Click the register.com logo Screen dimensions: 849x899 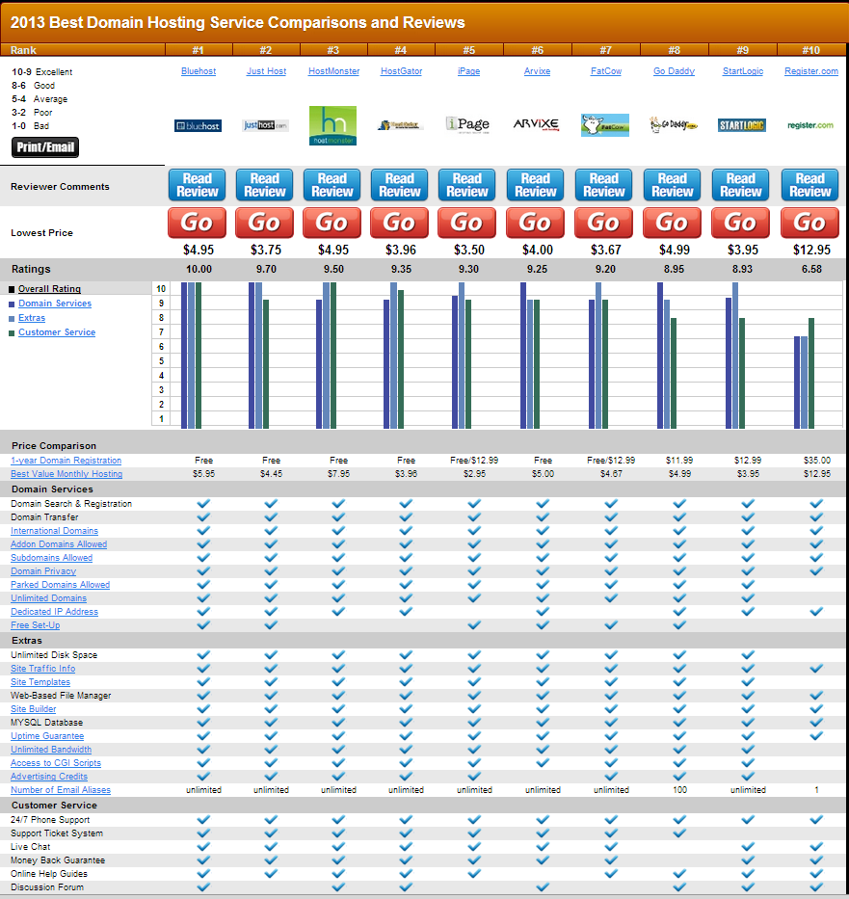click(810, 125)
